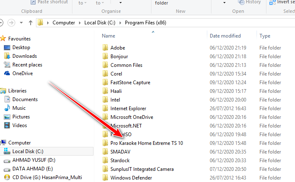295x182 pixels.
Task: Sort by the Date modified column header
Action: click(x=225, y=35)
